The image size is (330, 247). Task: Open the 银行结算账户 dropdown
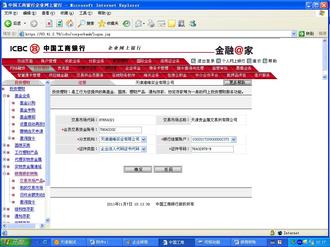click(x=234, y=140)
